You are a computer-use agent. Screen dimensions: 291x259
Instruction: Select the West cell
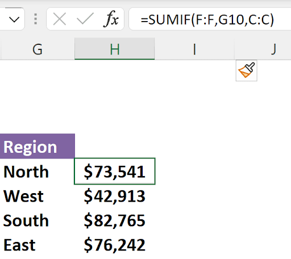click(x=38, y=196)
